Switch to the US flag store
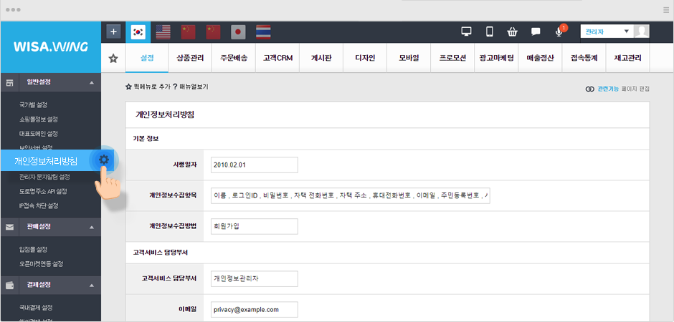This screenshot has height=322, width=674. click(x=163, y=31)
